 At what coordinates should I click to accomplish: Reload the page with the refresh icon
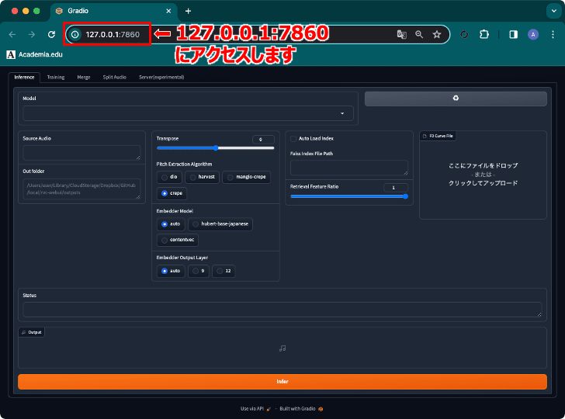pyautogui.click(x=51, y=35)
